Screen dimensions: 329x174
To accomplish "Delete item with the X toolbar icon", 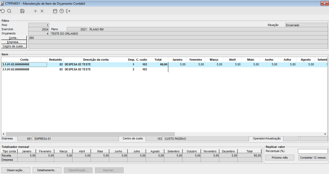I will pos(42,11).
